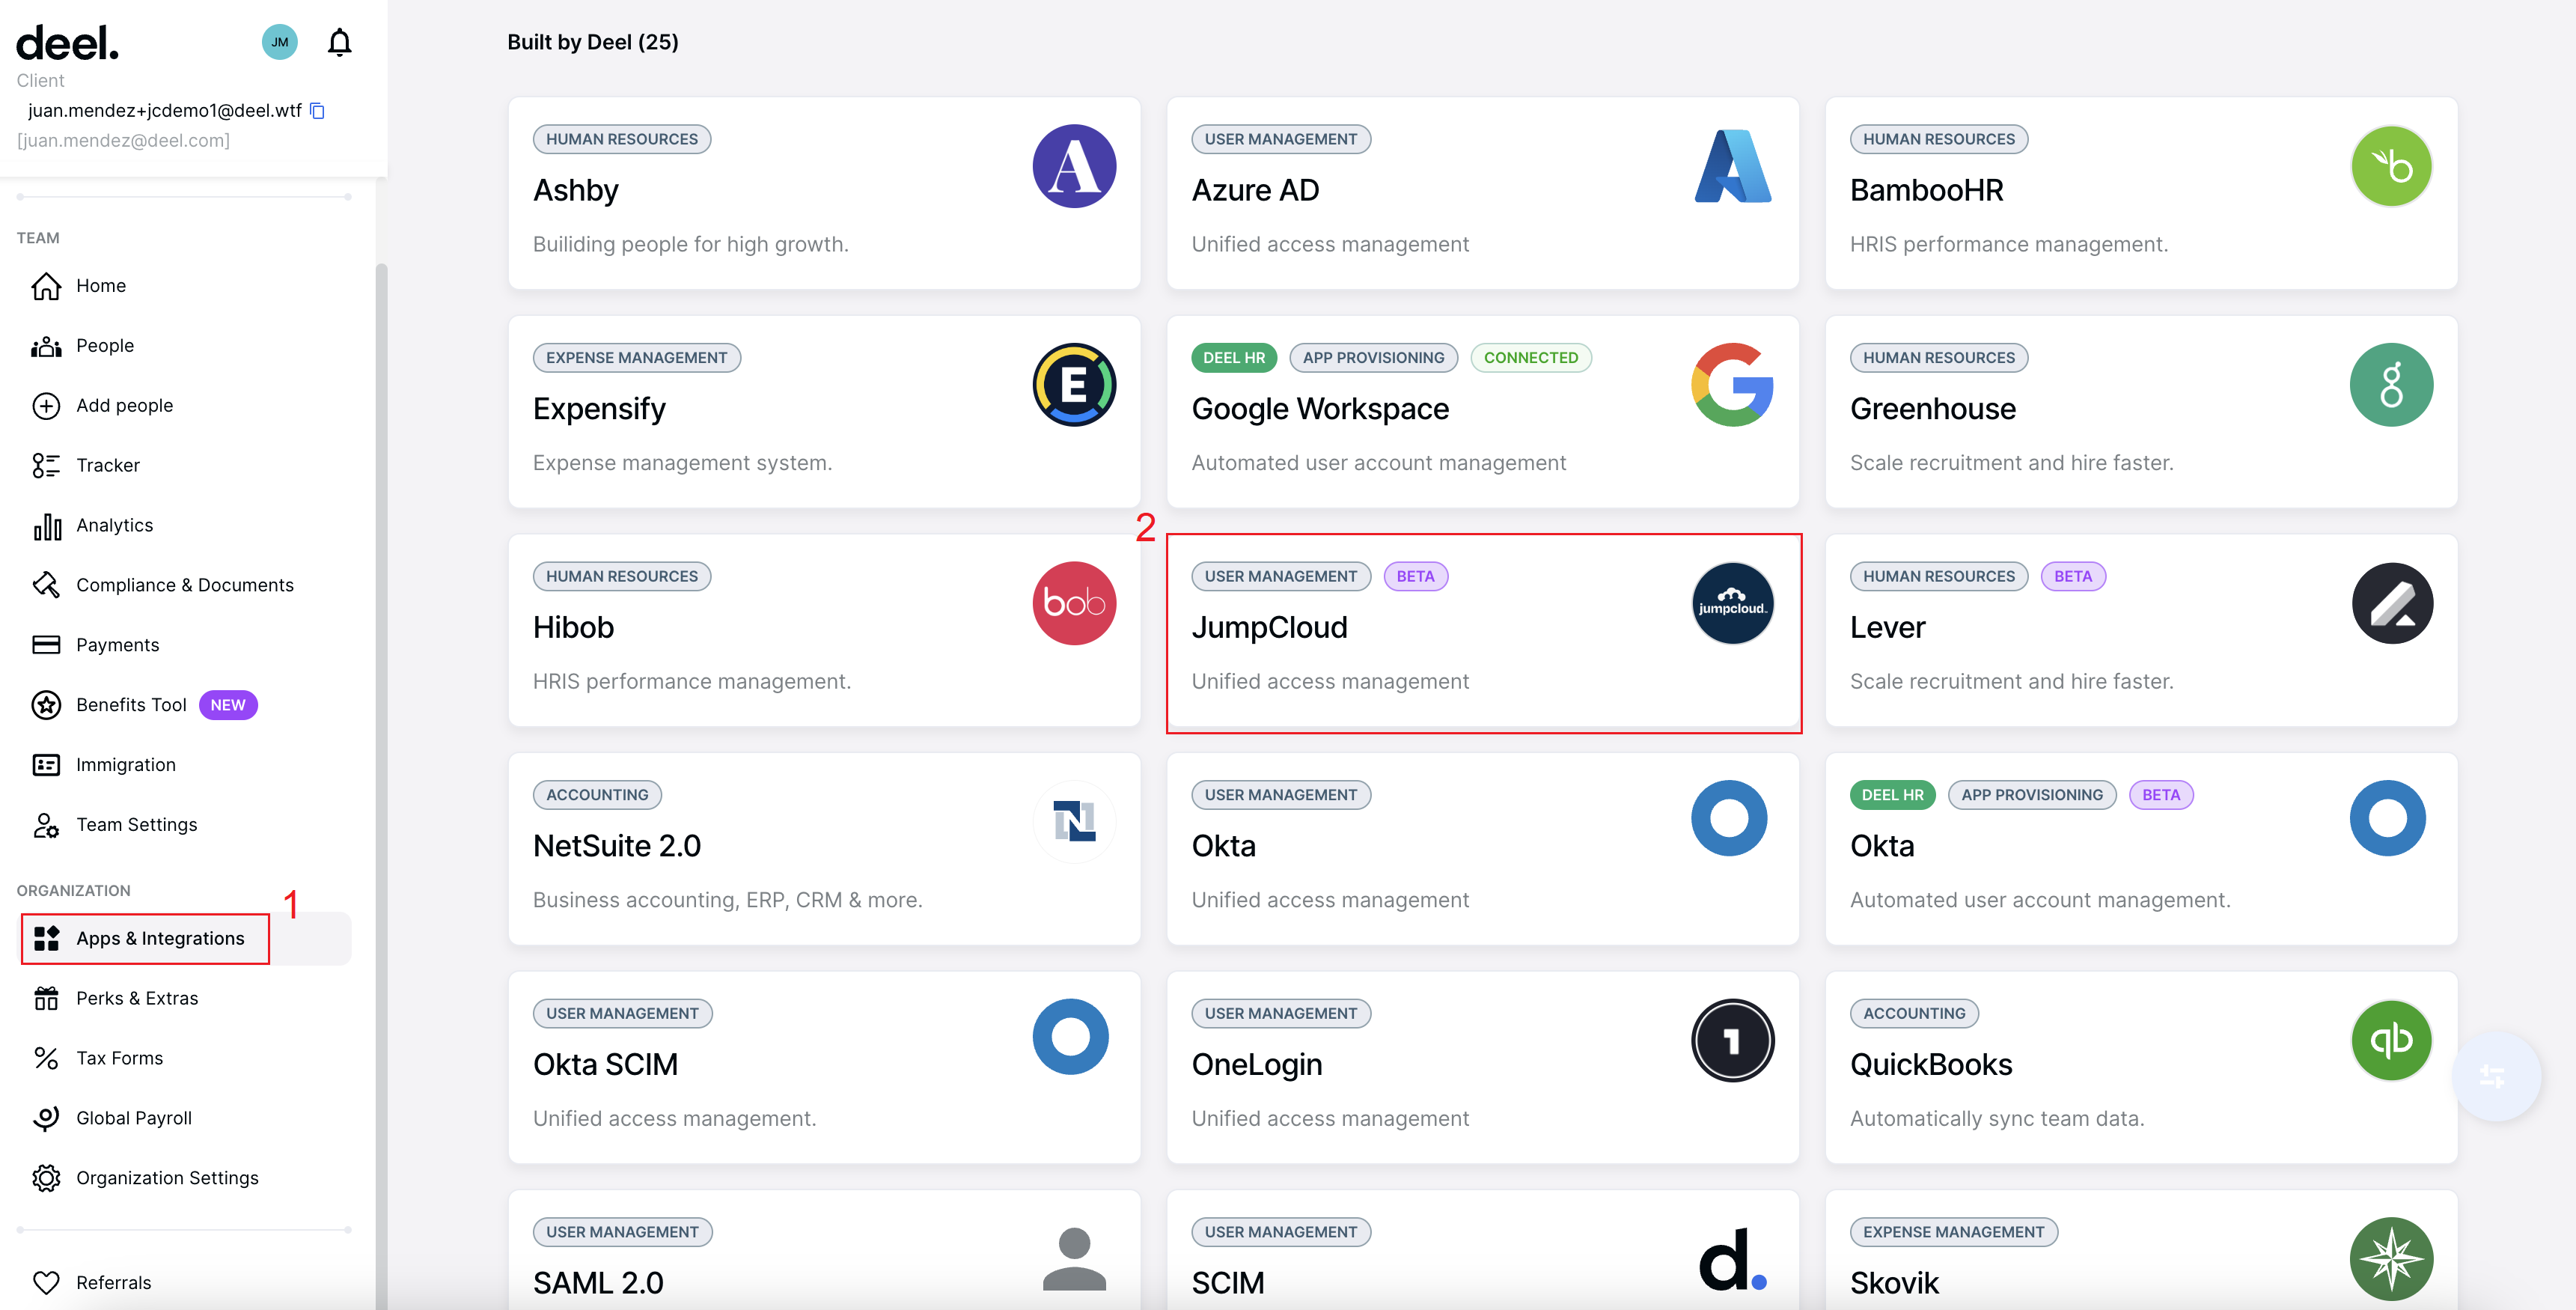Click the Analytics bar chart icon
The image size is (2576, 1310).
coord(46,526)
